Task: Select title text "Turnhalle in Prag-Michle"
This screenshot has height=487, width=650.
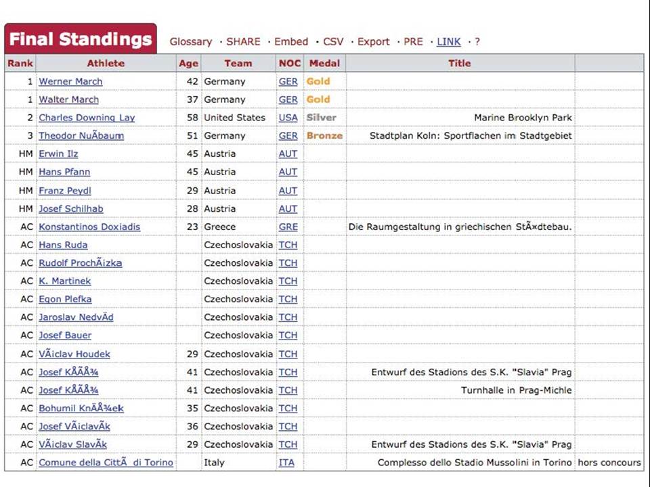Action: coord(517,390)
